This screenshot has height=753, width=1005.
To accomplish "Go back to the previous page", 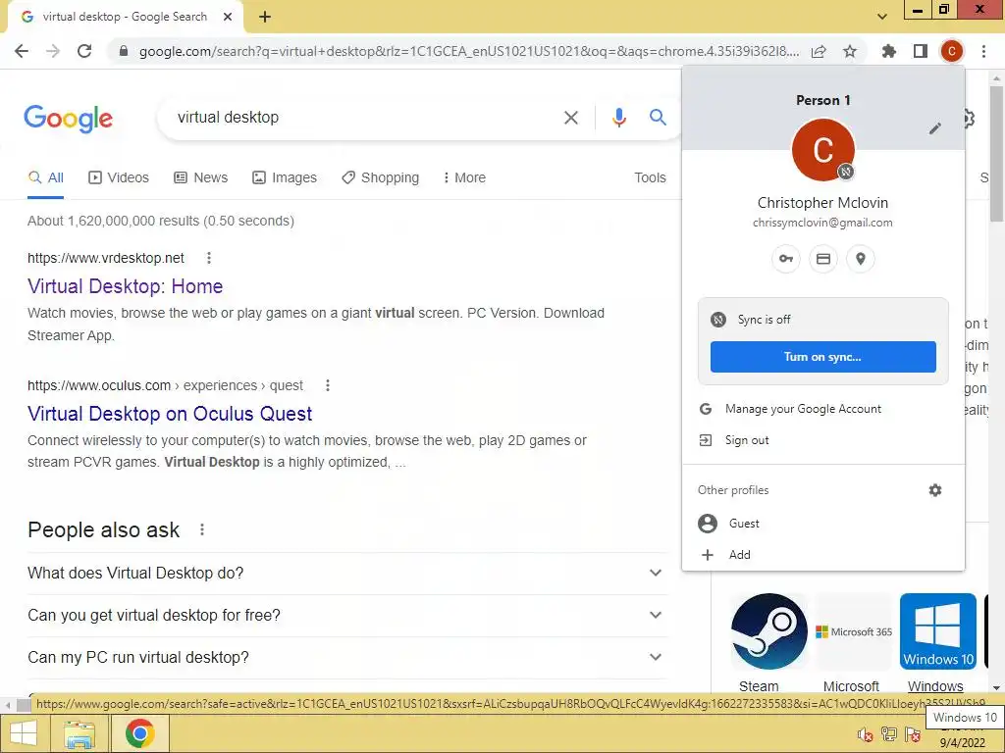I will click(22, 51).
